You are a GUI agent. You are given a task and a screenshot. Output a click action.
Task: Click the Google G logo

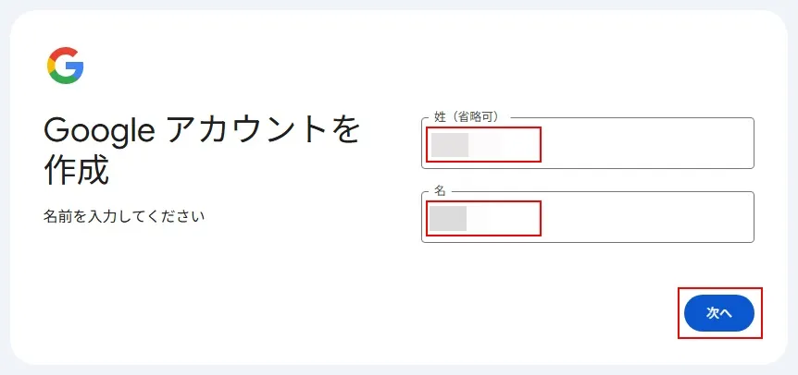coord(66,66)
